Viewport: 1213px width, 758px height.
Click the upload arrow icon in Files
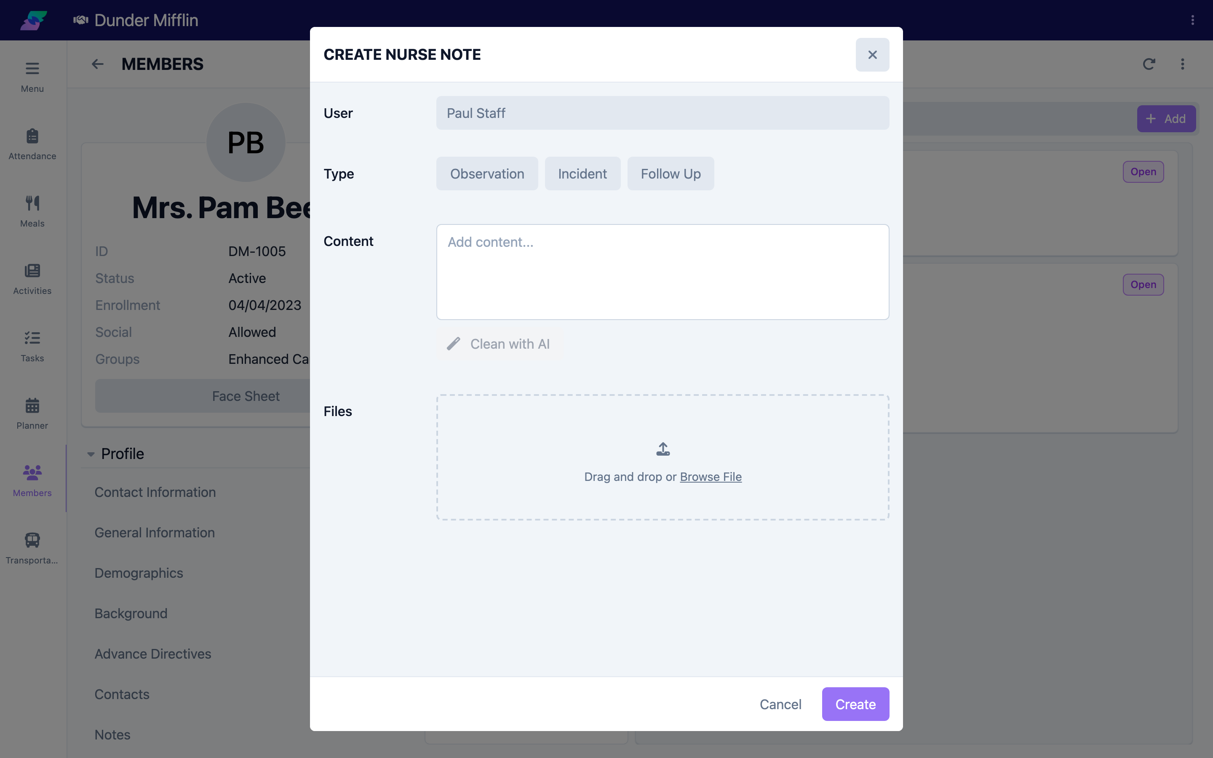pos(663,448)
